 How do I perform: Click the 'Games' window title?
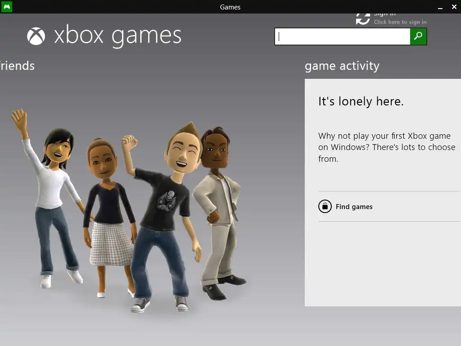(x=230, y=7)
